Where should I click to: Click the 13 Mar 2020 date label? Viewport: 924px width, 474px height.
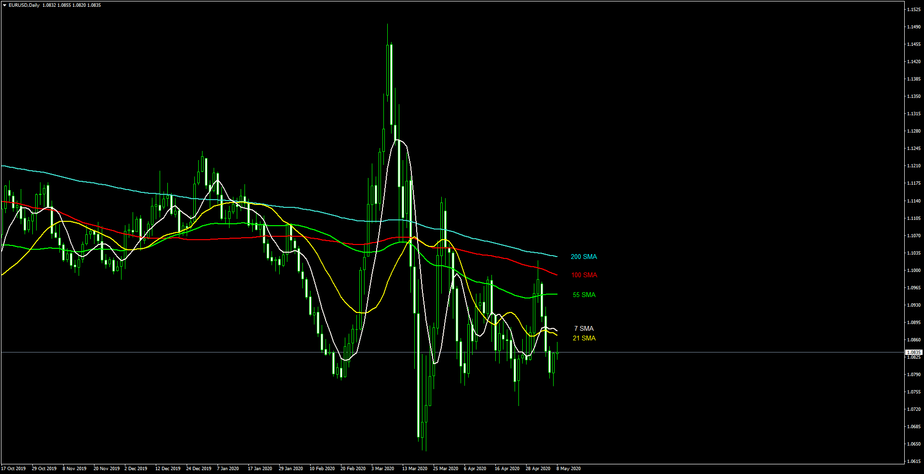(415, 469)
